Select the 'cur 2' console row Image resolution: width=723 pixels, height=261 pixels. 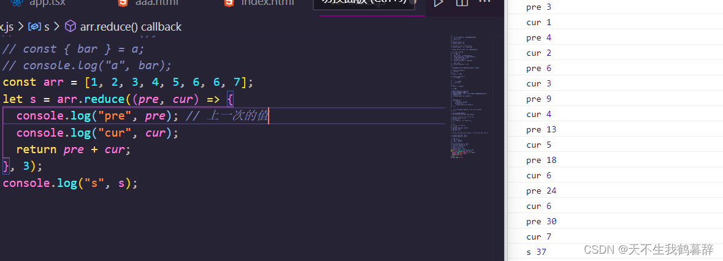pyautogui.click(x=615, y=53)
